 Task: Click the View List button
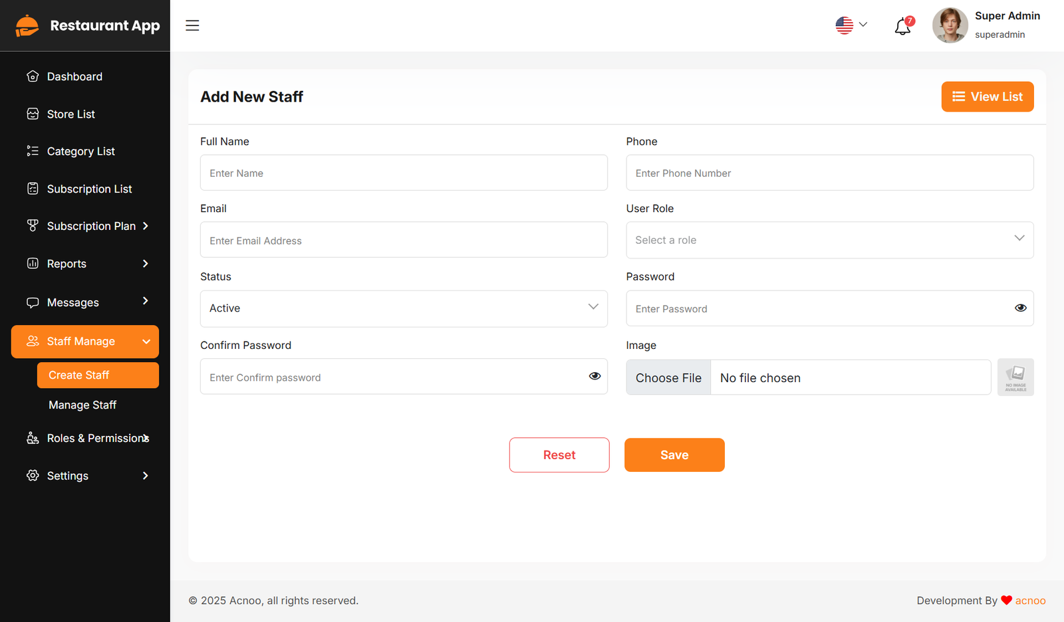(x=987, y=97)
